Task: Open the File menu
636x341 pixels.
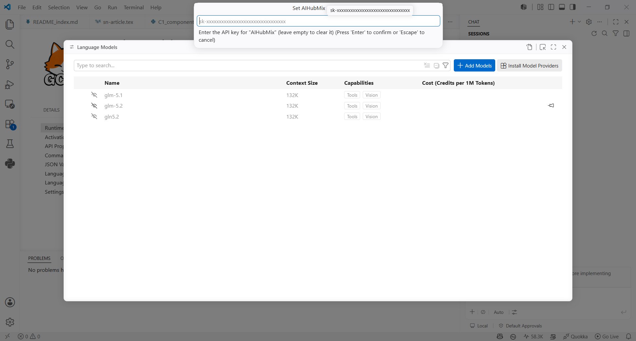Action: pos(22,7)
